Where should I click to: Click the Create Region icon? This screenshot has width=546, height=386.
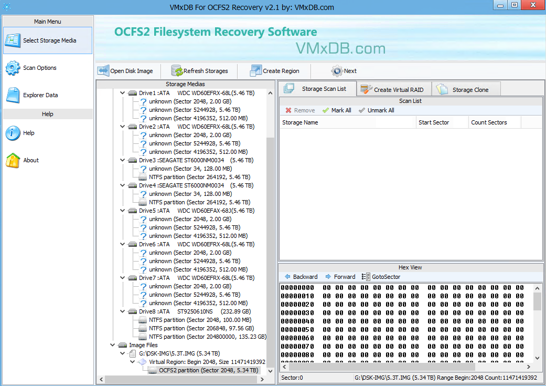pyautogui.click(x=255, y=71)
